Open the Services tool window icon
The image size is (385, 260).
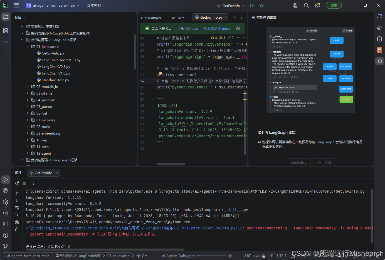pos(6,213)
